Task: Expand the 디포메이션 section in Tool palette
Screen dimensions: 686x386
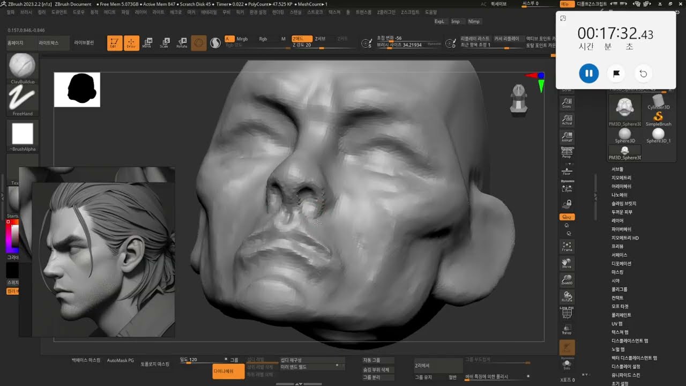Action: (621, 263)
